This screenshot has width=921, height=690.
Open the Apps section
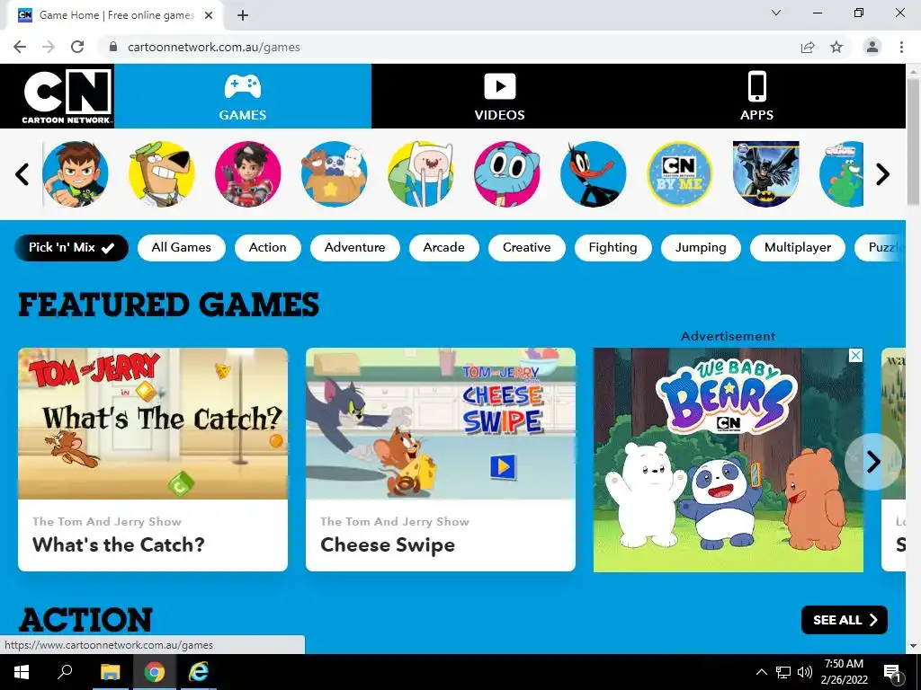tap(756, 96)
